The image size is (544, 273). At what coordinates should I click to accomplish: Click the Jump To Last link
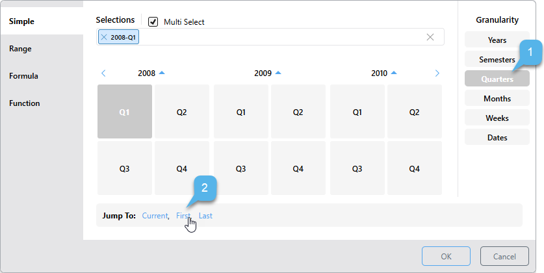[205, 216]
